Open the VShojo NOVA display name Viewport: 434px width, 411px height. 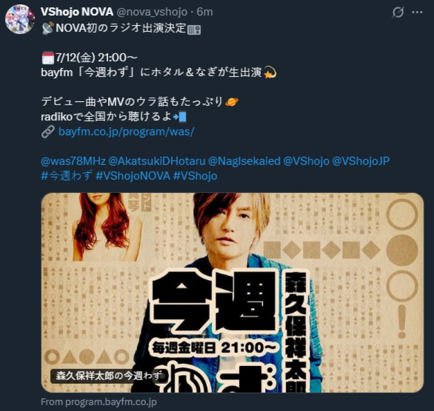[77, 12]
